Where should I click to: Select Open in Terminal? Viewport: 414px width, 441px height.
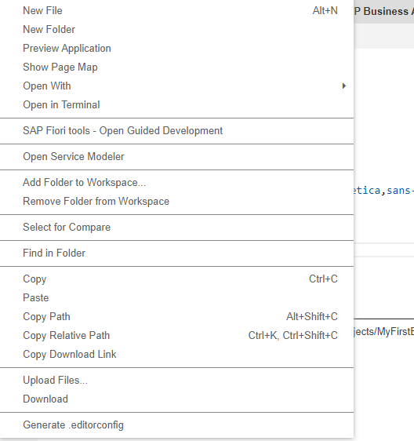[x=176, y=105]
